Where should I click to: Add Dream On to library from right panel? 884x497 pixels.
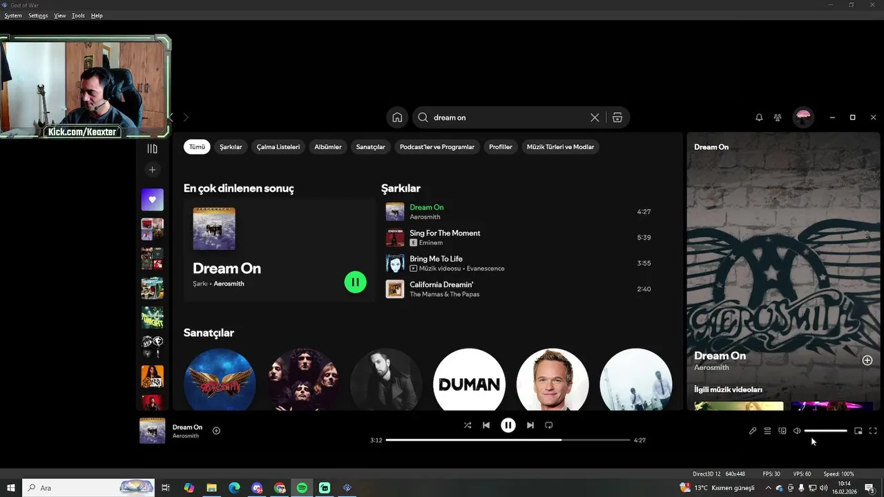tap(867, 360)
